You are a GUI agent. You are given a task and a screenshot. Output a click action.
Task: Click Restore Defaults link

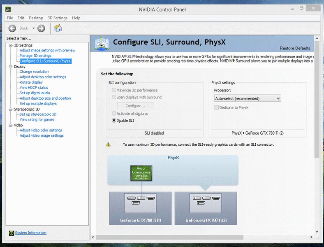point(295,48)
